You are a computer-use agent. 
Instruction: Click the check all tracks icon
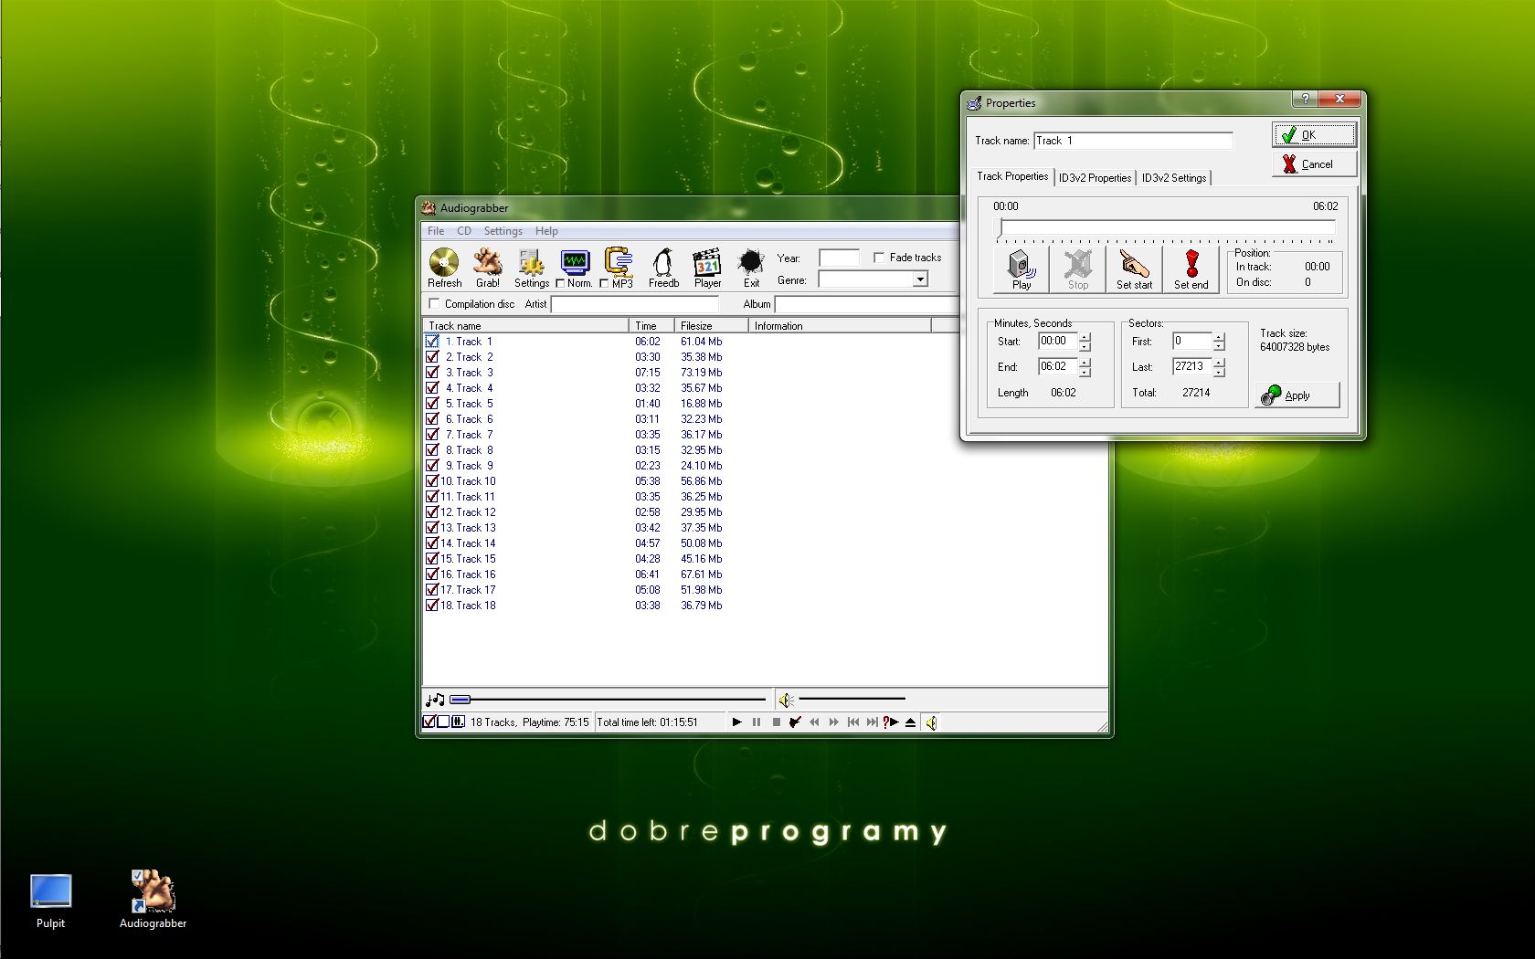click(429, 722)
